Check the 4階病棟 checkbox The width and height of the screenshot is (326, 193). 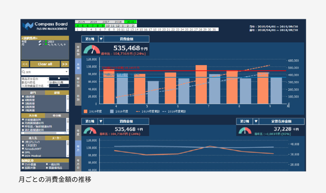23,100
